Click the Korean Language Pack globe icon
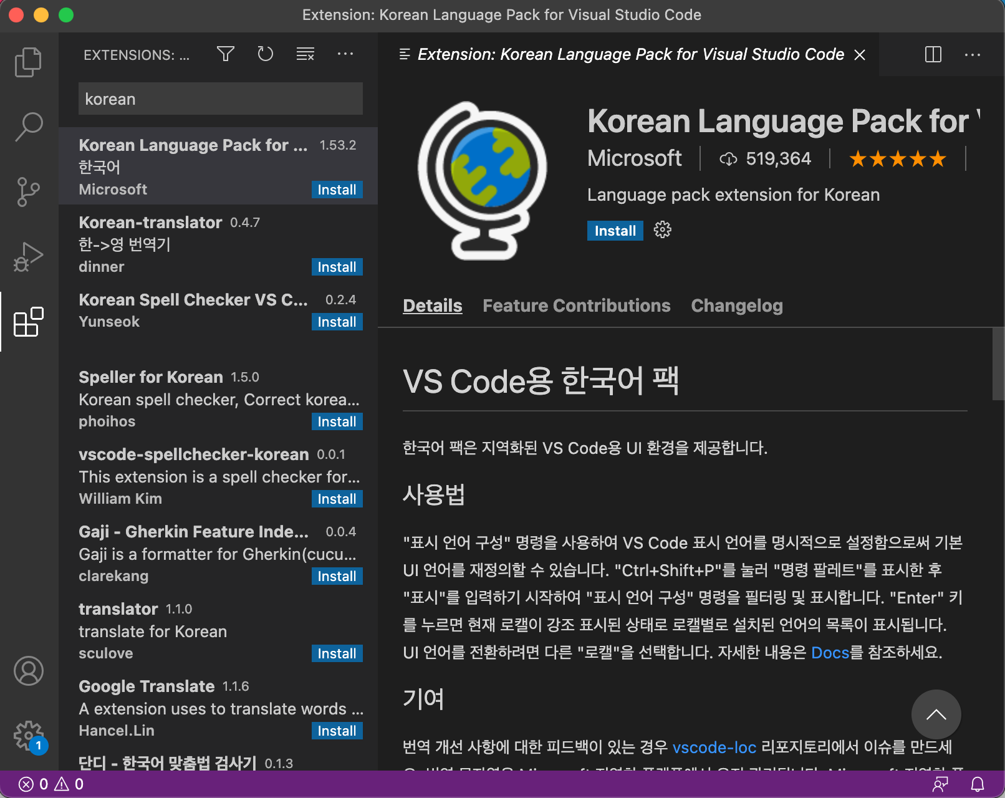Image resolution: width=1005 pixels, height=798 pixels. tap(483, 181)
